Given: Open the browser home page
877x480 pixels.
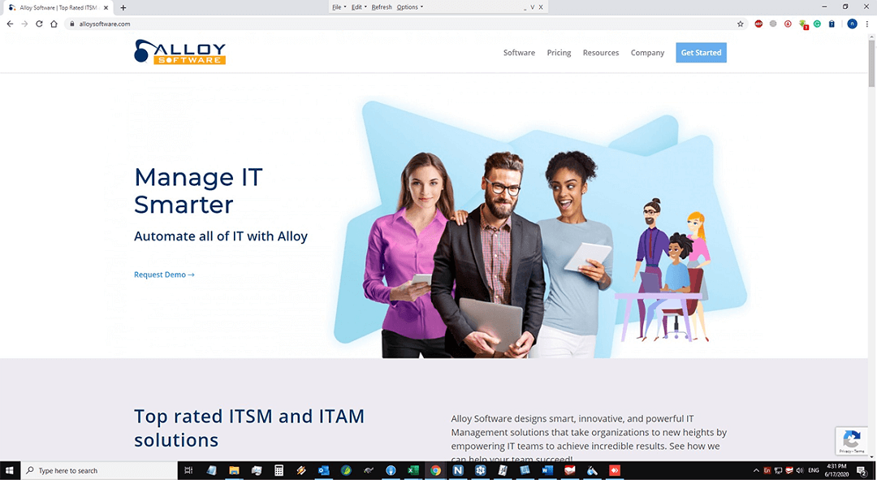Looking at the screenshot, I should (x=54, y=24).
